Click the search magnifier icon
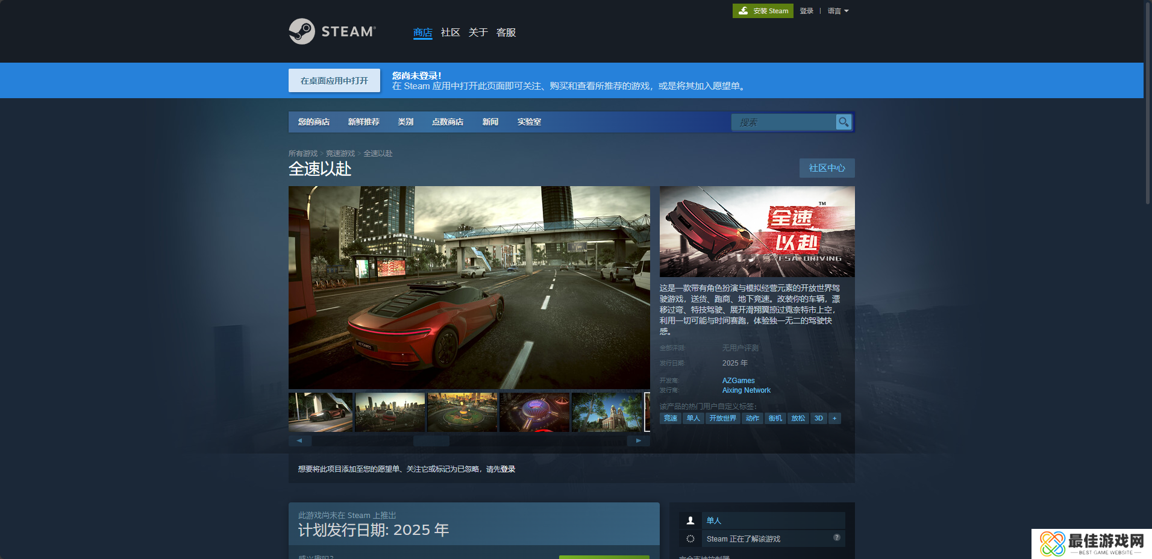Screen dimensions: 1152x559 click(x=844, y=122)
